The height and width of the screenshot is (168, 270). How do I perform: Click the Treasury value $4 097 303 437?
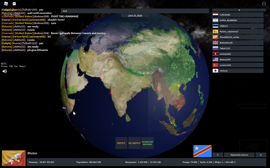coord(47,162)
